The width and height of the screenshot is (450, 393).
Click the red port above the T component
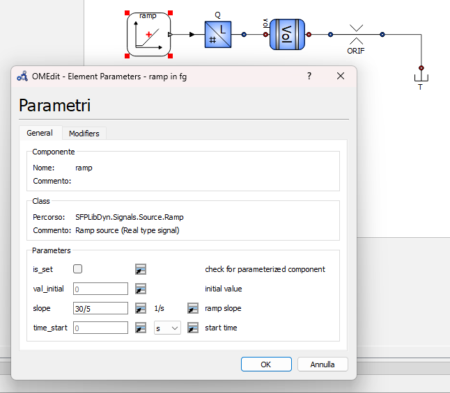click(421, 68)
